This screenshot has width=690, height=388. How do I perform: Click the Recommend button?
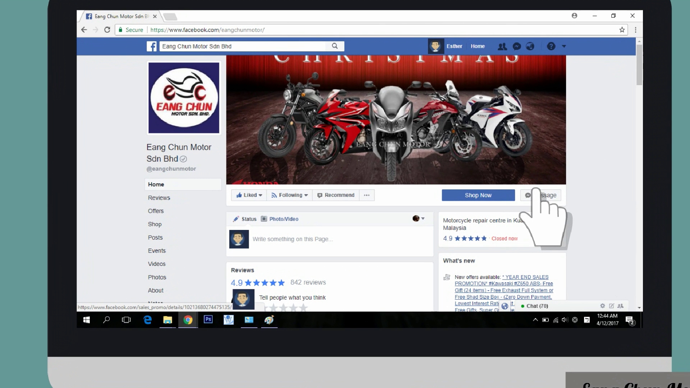point(336,195)
